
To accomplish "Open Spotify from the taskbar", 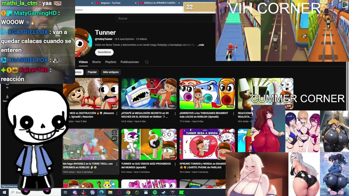I will pyautogui.click(x=155, y=192).
